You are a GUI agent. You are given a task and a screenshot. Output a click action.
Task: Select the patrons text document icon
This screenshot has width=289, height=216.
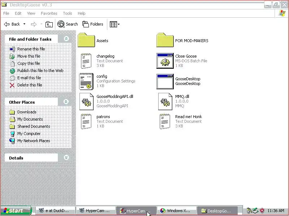pyautogui.click(x=86, y=121)
